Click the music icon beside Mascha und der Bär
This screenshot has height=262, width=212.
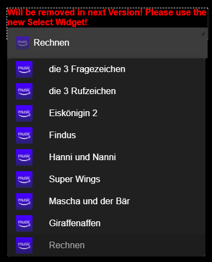(x=24, y=201)
